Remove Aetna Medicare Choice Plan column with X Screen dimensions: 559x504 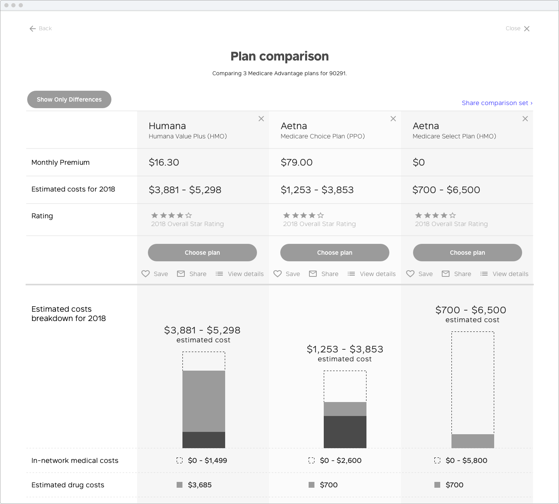pos(393,119)
